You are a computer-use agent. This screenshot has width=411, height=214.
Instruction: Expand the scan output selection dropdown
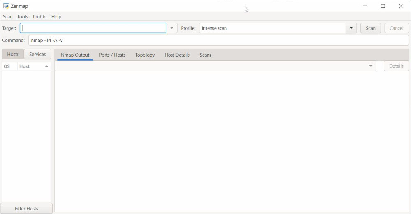coord(215,66)
